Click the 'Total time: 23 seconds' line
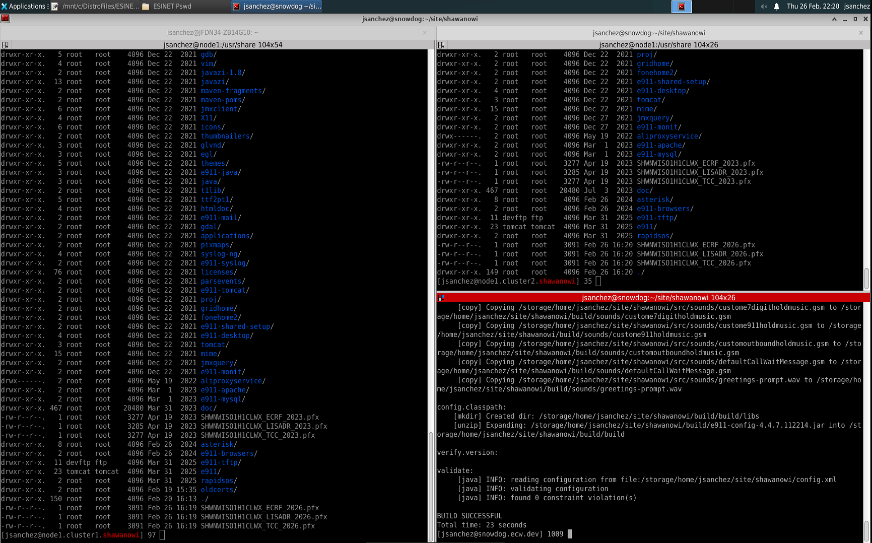 482,525
